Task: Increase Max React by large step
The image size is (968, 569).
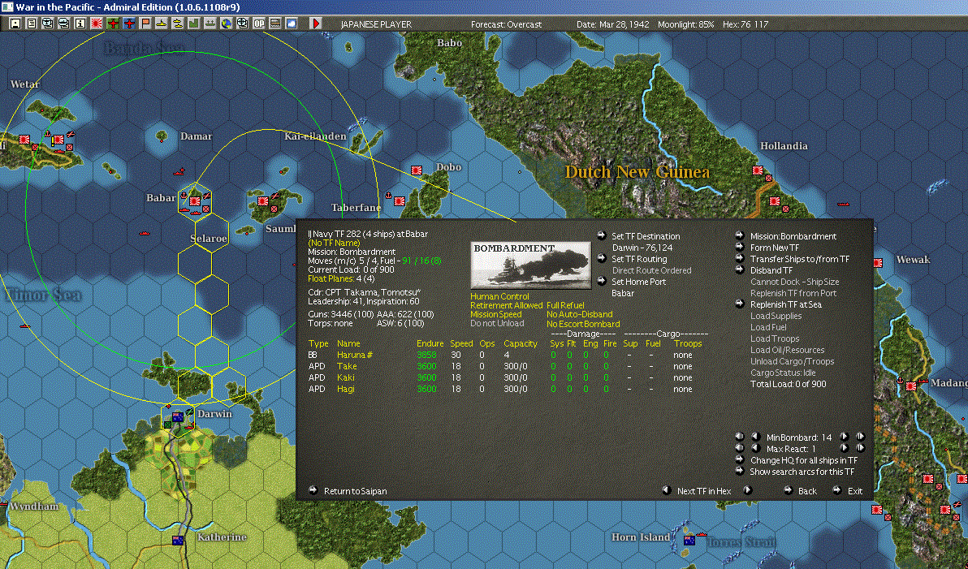Action: [x=860, y=448]
